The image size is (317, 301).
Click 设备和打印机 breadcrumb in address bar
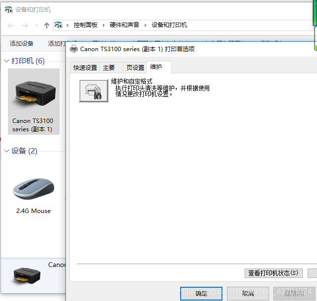click(x=169, y=25)
